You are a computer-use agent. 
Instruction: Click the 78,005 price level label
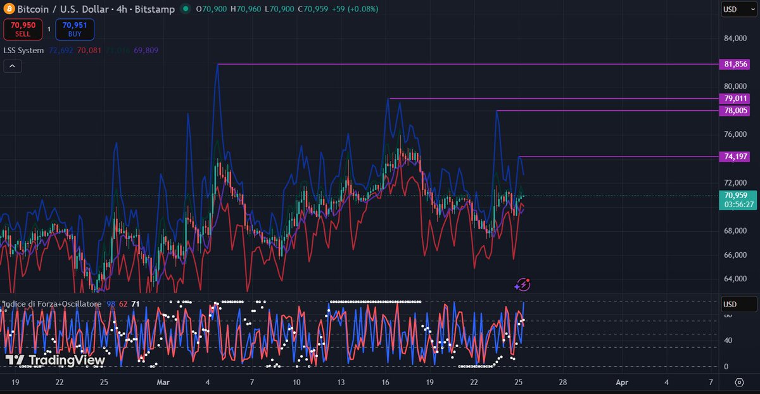tap(735, 110)
